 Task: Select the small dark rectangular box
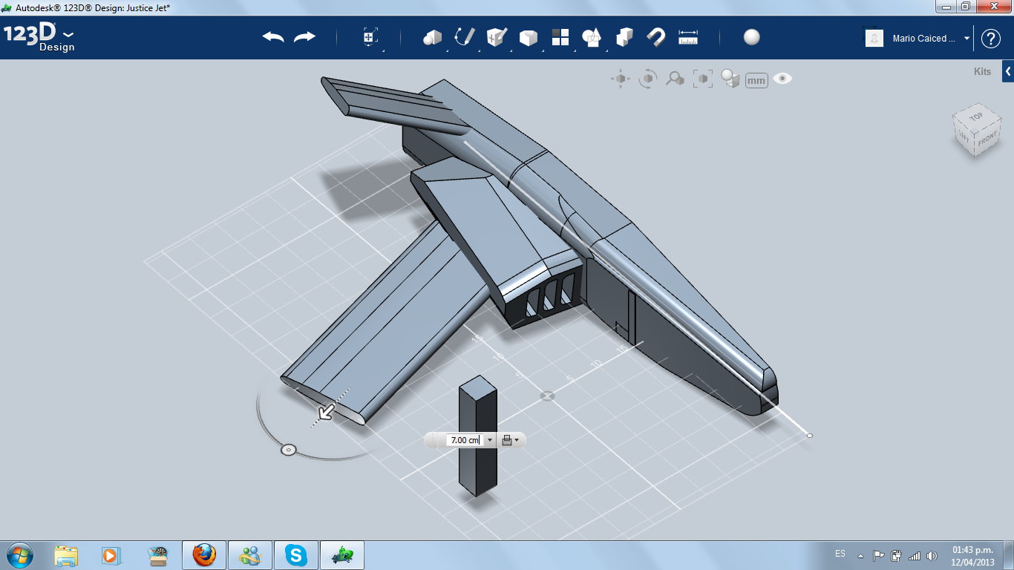coord(478,435)
